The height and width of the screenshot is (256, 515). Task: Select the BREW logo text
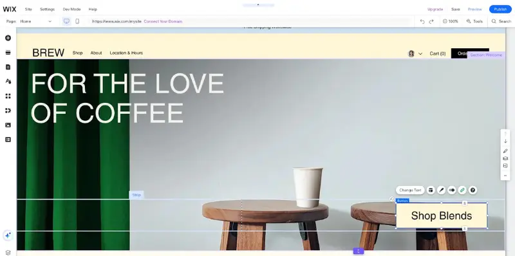coord(48,53)
